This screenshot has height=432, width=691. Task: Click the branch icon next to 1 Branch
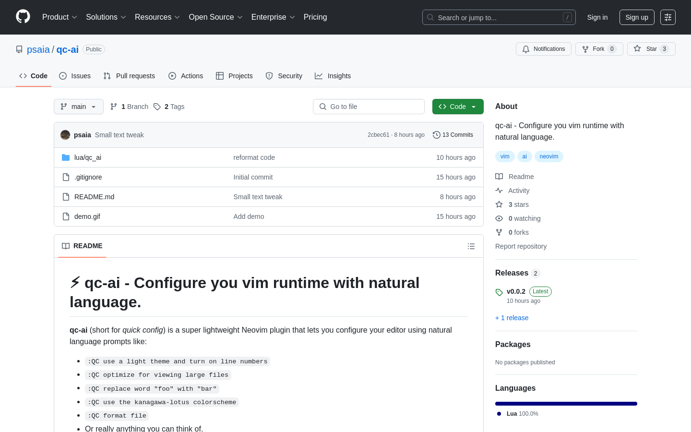pos(114,107)
